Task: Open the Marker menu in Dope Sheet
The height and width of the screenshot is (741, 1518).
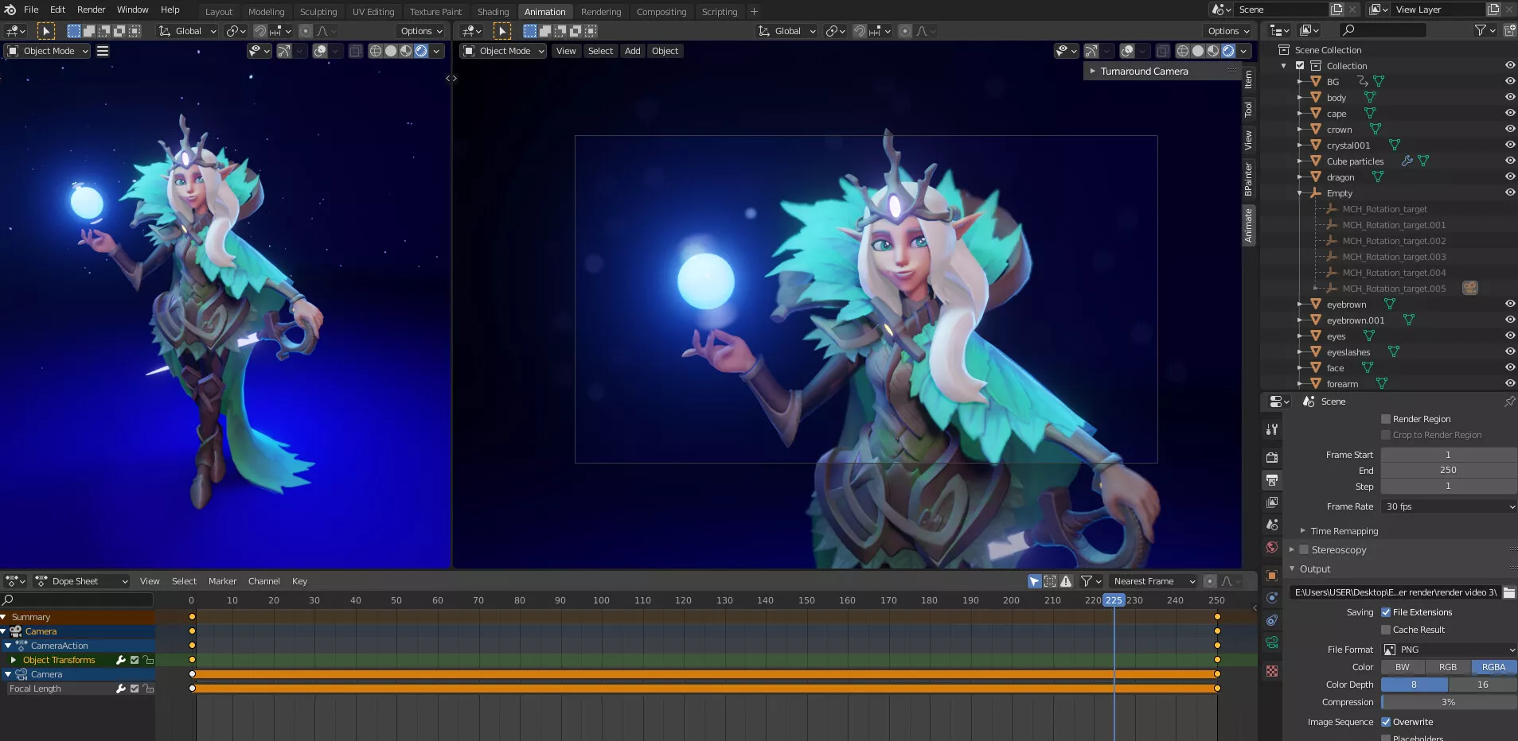Action: coord(222,581)
